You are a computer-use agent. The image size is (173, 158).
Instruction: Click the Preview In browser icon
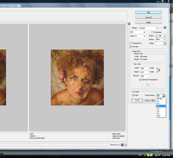click(x=122, y=145)
